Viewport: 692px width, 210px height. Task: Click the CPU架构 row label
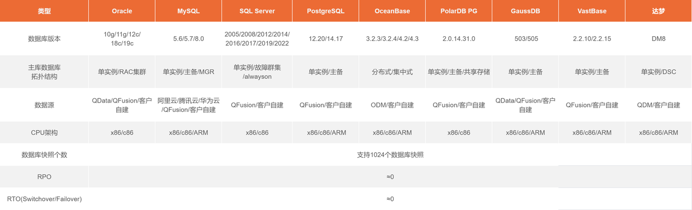(44, 132)
